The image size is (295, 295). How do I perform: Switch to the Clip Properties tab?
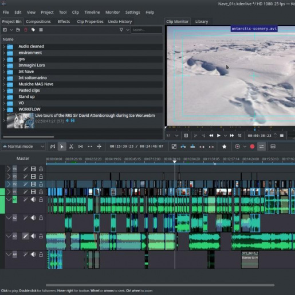pos(90,22)
